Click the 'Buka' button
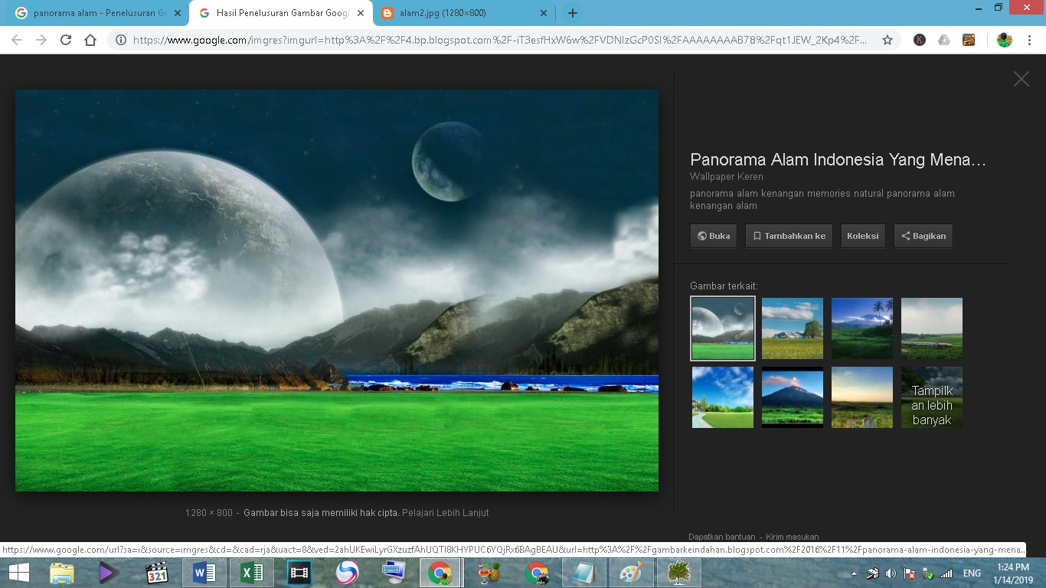 [x=713, y=236]
